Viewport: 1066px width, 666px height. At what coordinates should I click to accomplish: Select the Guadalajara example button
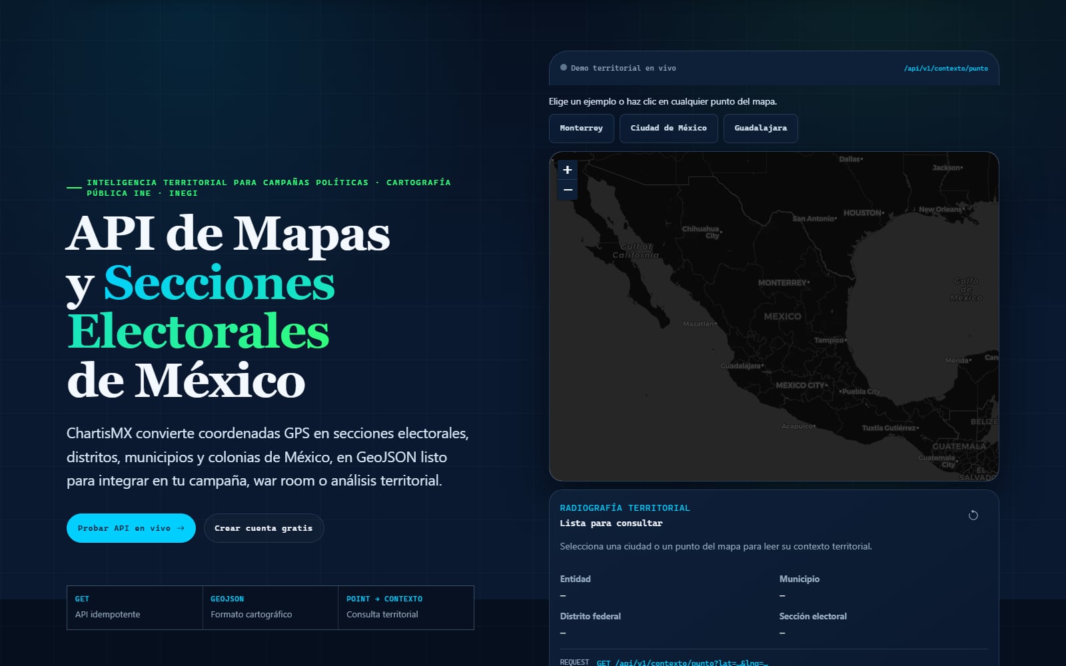coord(760,128)
